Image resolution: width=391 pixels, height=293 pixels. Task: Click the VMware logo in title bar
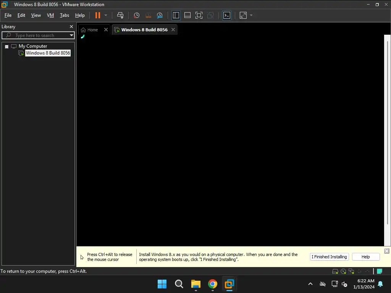coord(4,4)
